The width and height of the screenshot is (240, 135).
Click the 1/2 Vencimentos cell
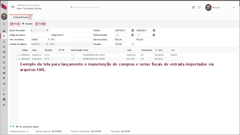click(x=142, y=59)
